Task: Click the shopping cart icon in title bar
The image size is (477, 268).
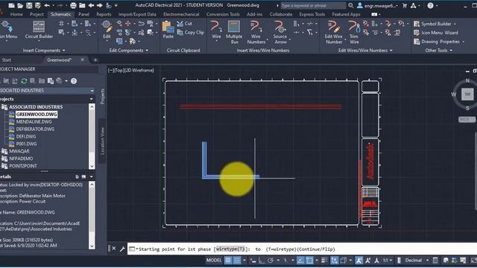Action: click(405, 5)
